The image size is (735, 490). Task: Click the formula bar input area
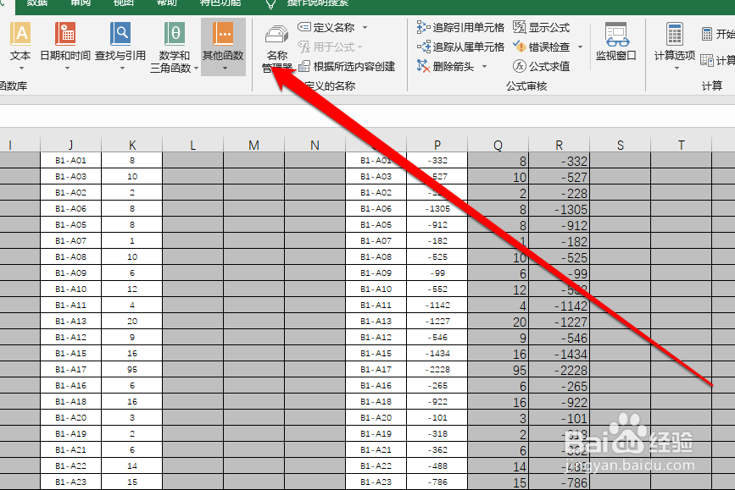coord(368,115)
